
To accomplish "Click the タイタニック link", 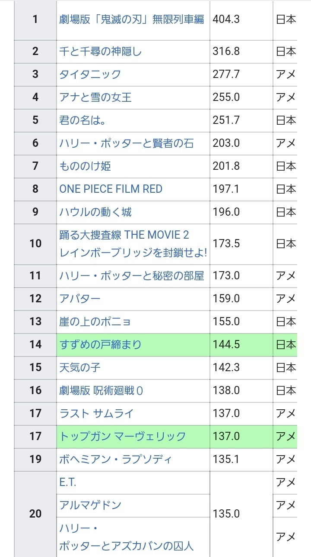I will (x=90, y=74).
